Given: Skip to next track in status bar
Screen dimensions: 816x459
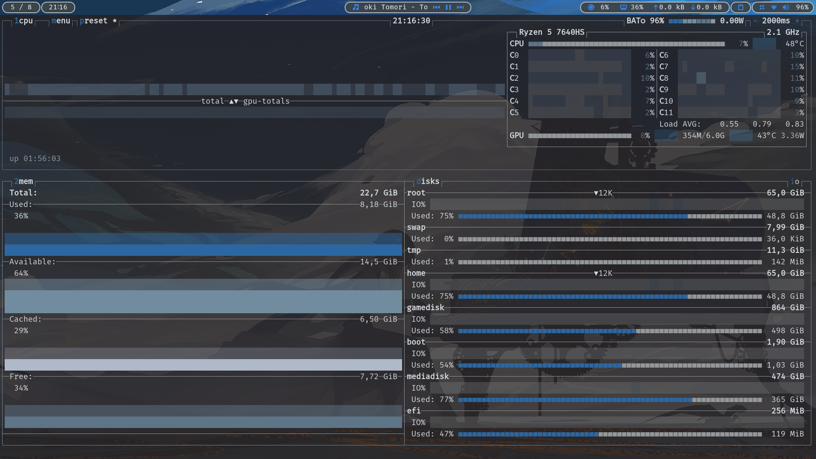Looking at the screenshot, I should (x=460, y=7).
